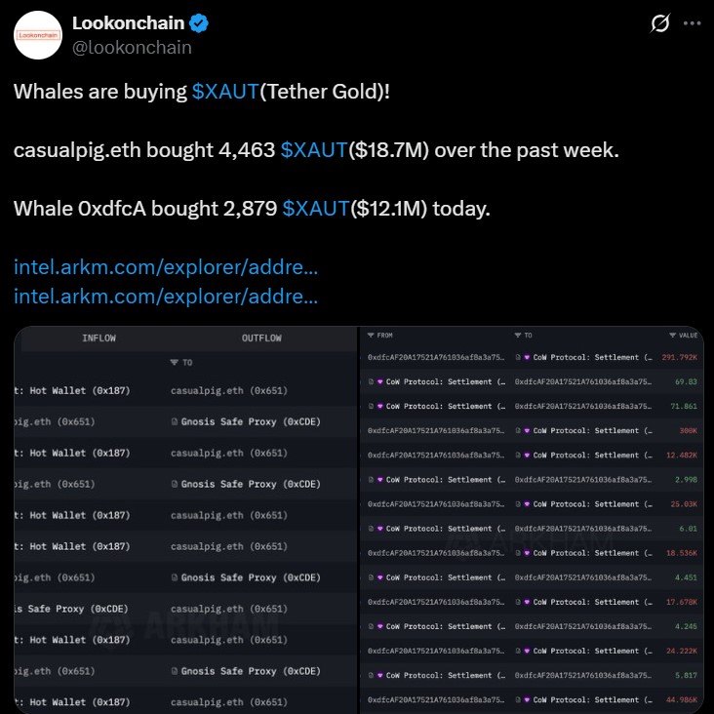Open the second intel.arkm.com explorer link

click(x=166, y=294)
